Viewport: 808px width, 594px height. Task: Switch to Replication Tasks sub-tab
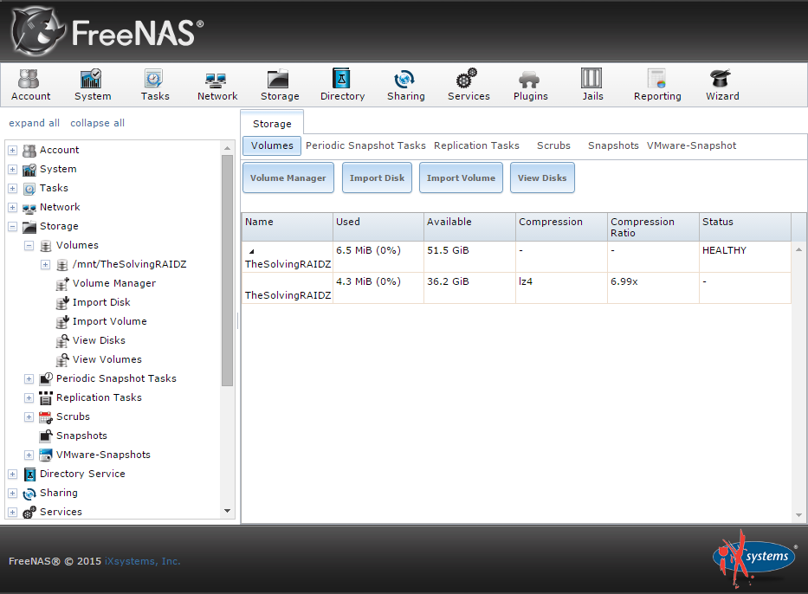(x=476, y=145)
